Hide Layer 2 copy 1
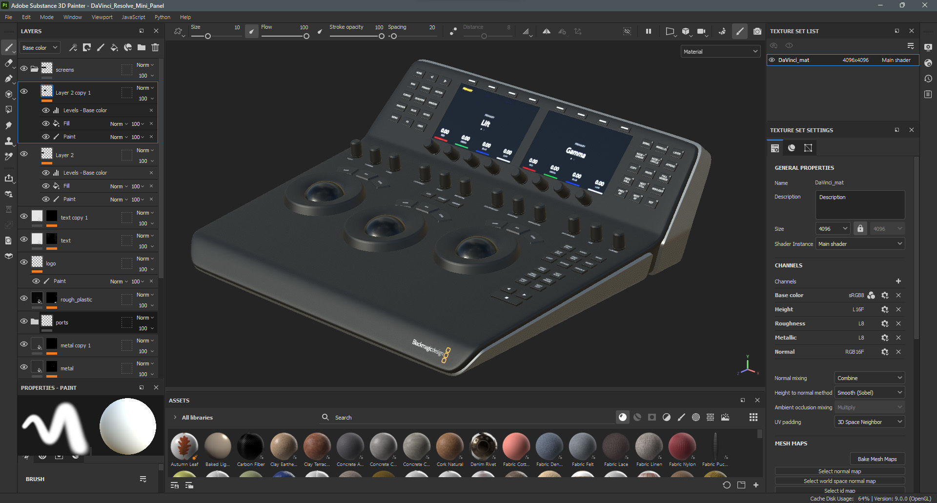 coord(24,92)
